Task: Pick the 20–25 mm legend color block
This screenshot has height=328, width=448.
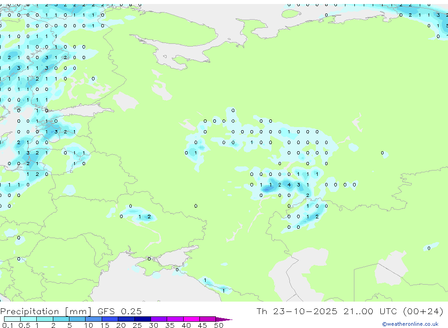Action: click(x=126, y=319)
